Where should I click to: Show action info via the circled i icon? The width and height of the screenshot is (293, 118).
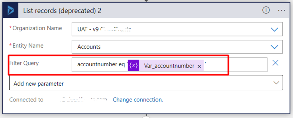(266, 11)
